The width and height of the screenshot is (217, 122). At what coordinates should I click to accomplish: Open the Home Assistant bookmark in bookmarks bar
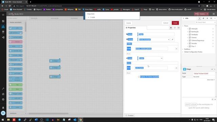pyautogui.click(x=16, y=9)
